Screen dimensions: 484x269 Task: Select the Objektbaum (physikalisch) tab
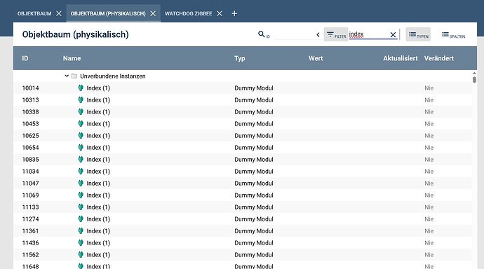[108, 13]
